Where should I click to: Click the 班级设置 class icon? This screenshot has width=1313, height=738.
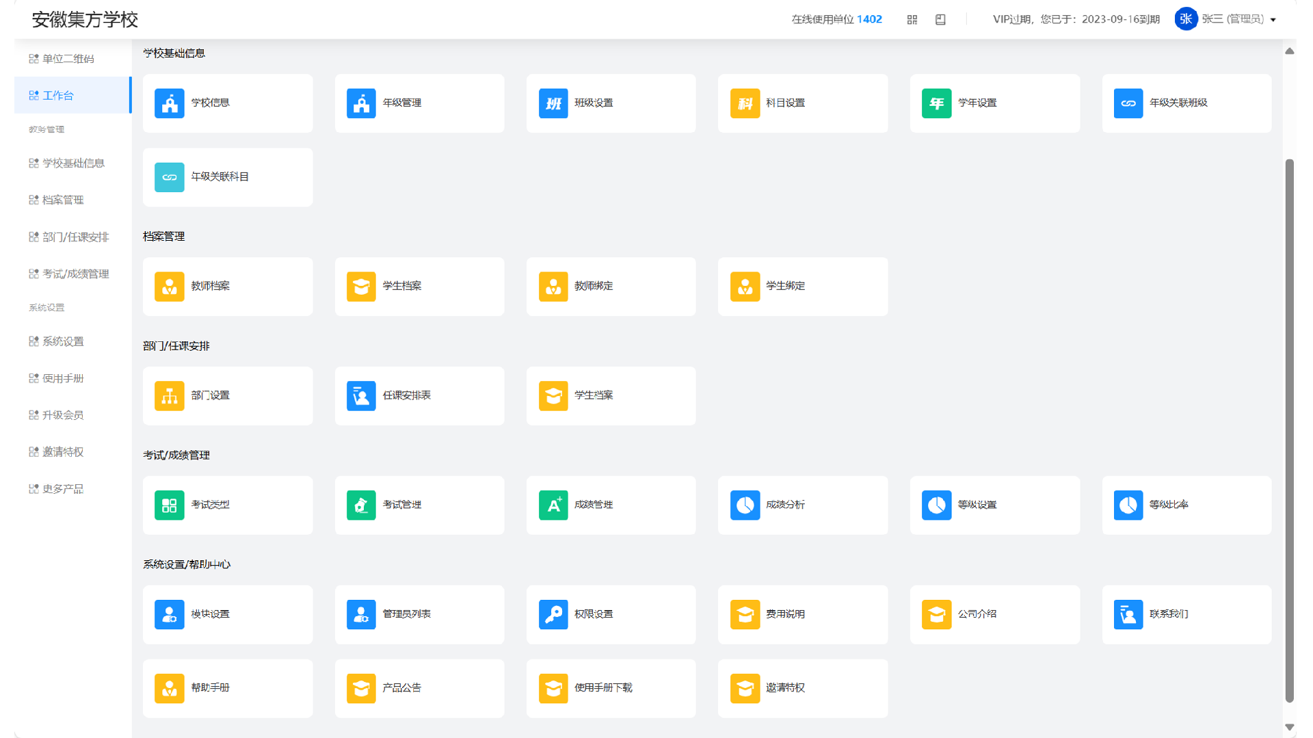(x=553, y=103)
